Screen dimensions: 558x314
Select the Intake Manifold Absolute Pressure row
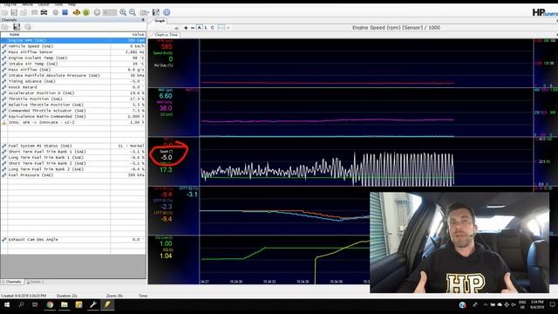tap(73, 76)
